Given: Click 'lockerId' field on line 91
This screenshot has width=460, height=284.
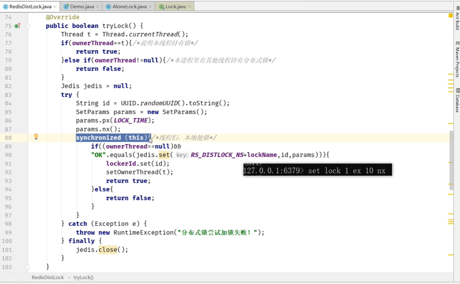Looking at the screenshot, I should [x=121, y=164].
